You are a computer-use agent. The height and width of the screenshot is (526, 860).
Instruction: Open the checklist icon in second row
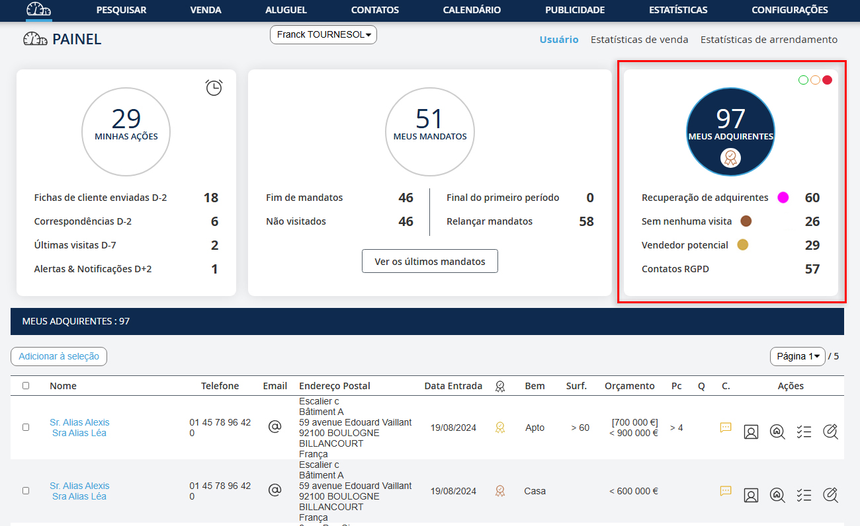click(x=804, y=495)
